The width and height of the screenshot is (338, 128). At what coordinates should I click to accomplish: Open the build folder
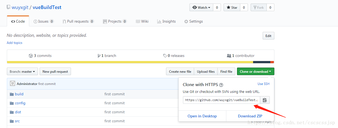[19, 94]
